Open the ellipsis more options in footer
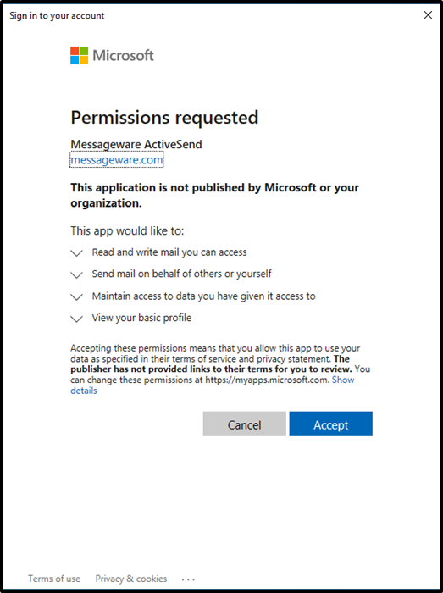 (188, 579)
